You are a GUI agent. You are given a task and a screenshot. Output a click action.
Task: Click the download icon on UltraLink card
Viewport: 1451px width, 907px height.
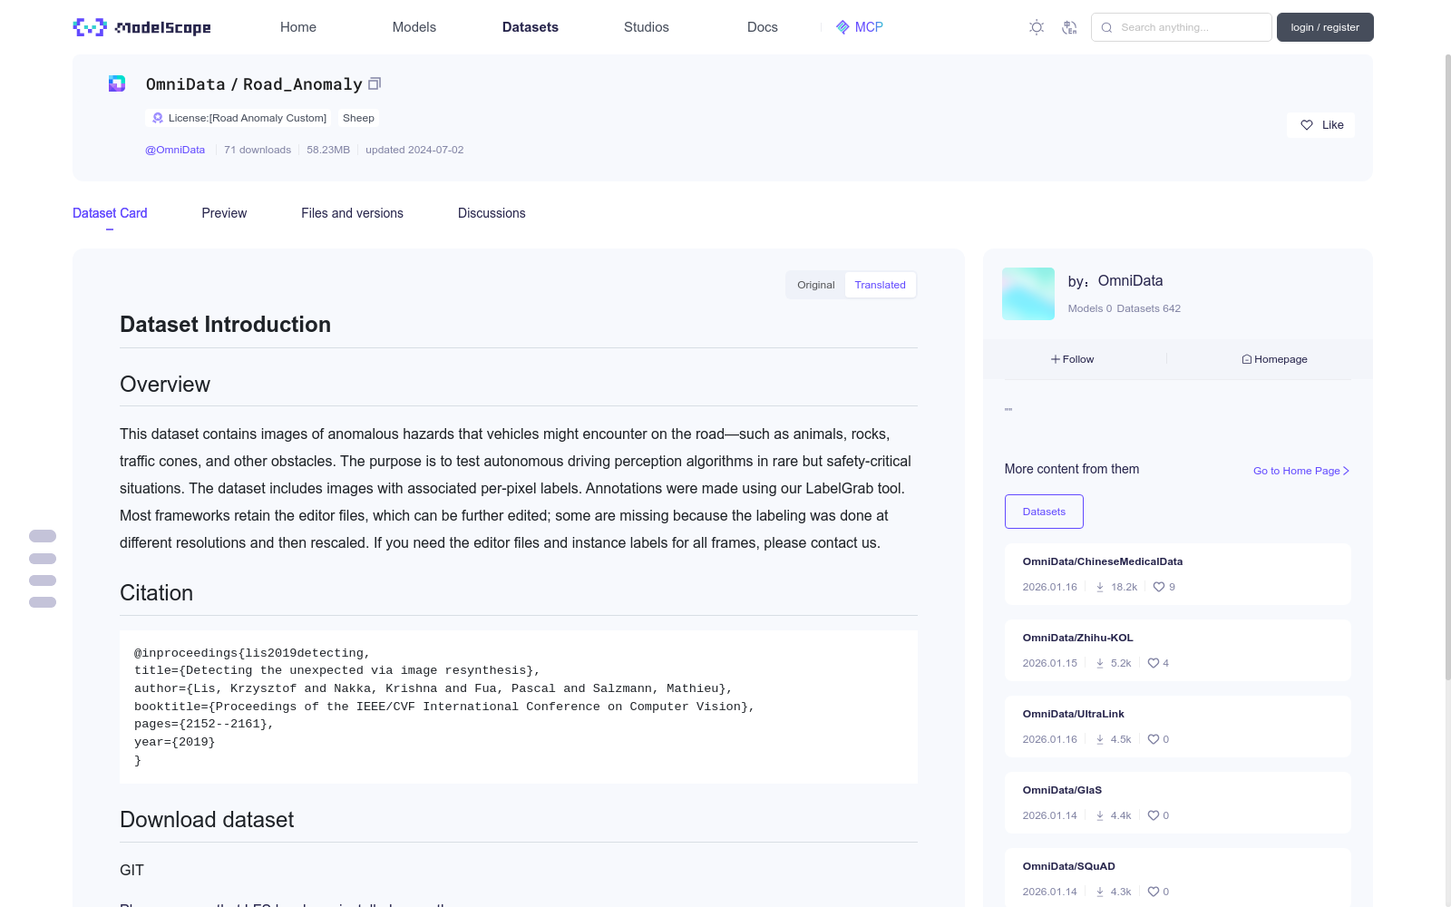point(1100,739)
